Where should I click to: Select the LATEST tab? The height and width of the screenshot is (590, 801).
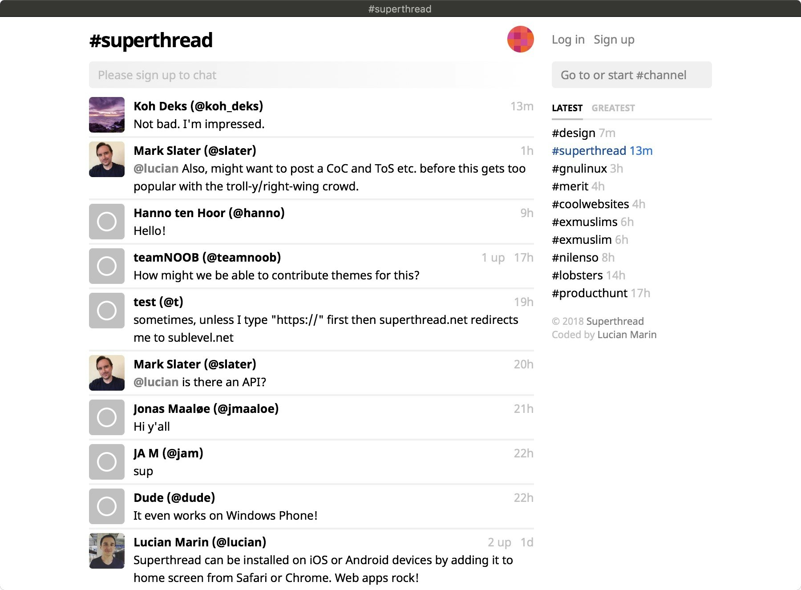(x=567, y=108)
